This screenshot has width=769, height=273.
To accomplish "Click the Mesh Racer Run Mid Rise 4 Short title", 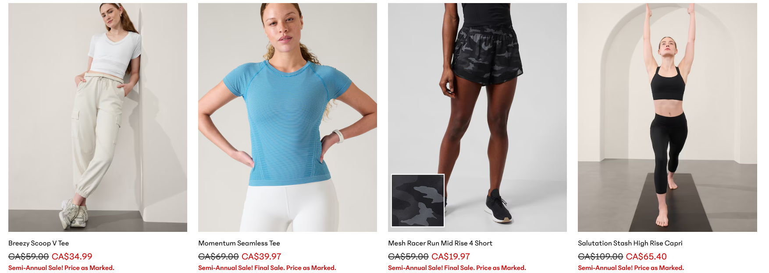I will (x=440, y=243).
